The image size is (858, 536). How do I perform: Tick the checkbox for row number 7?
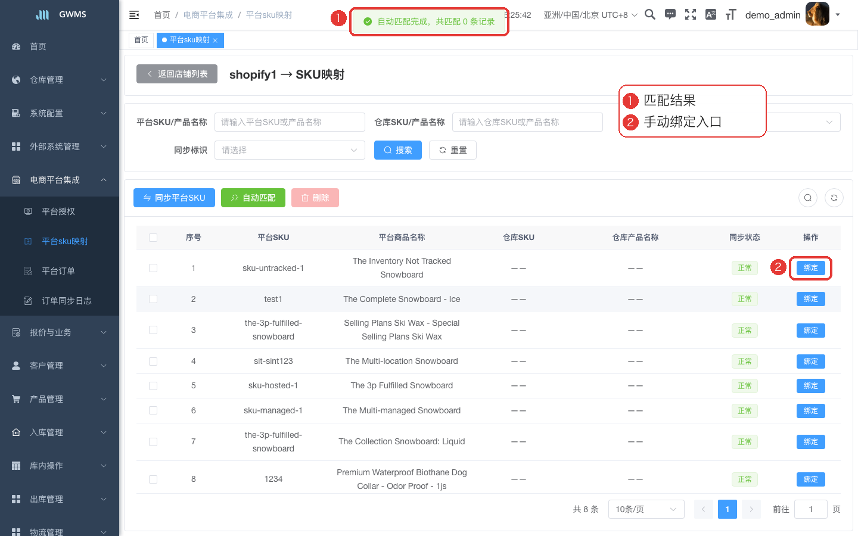pyautogui.click(x=153, y=442)
